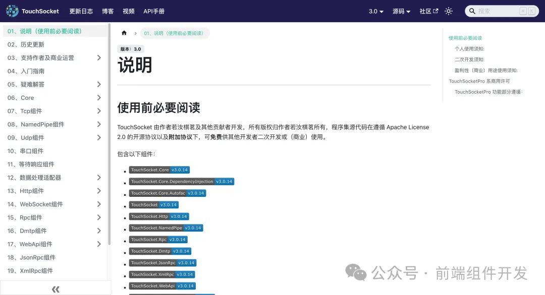Expand the 03、支持作者及商业运营 chevron
Viewport: 545px width, 295px height.
(x=99, y=57)
